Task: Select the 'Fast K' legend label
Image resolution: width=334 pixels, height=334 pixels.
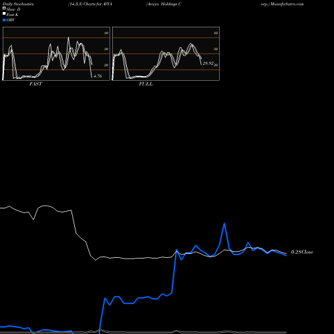Action: coord(13,15)
